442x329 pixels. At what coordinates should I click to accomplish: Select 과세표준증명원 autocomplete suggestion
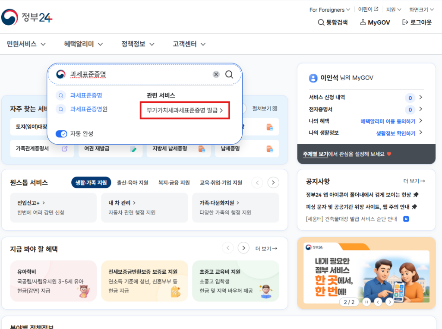88,109
